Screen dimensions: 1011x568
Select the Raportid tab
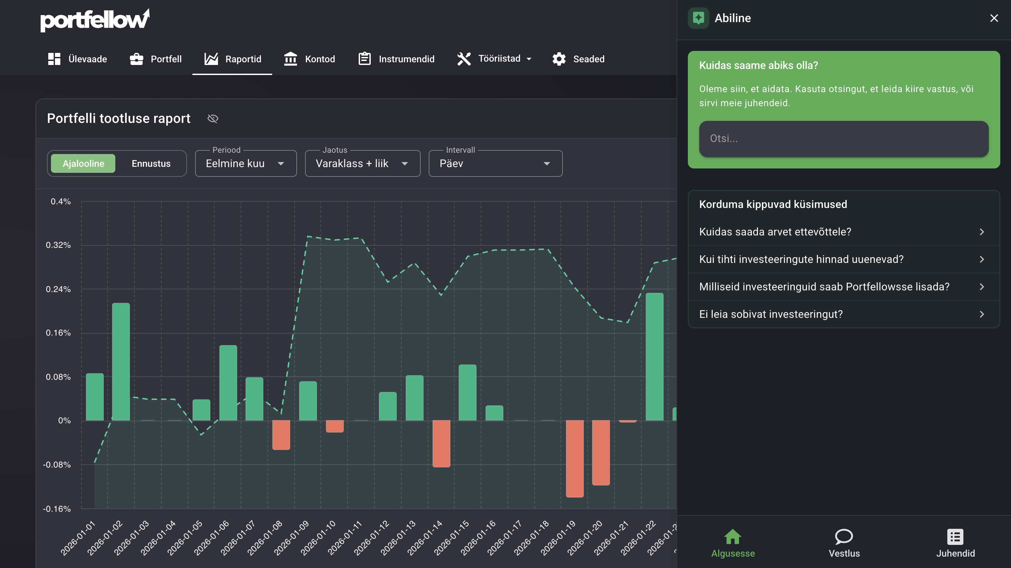pos(232,59)
